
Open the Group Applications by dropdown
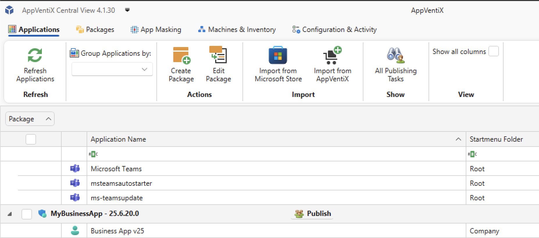point(112,69)
